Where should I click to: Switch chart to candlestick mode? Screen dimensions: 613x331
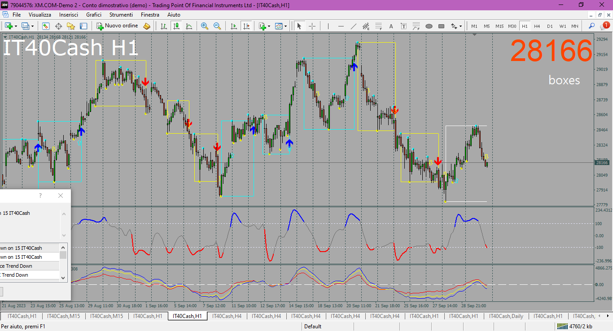point(176,26)
